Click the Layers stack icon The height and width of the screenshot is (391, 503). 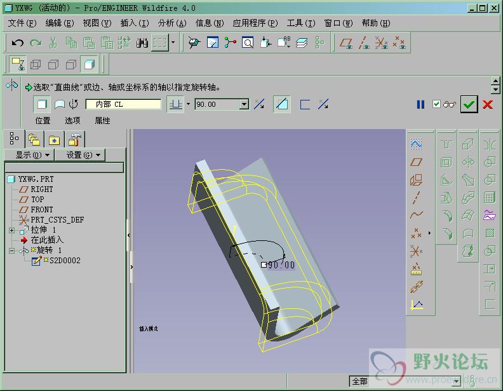301,43
